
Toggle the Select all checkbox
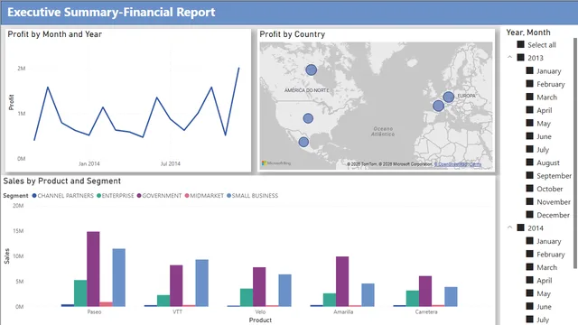[x=520, y=44]
